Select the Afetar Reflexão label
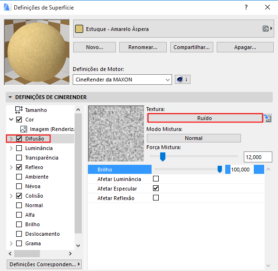278x271 pixels. click(x=116, y=198)
